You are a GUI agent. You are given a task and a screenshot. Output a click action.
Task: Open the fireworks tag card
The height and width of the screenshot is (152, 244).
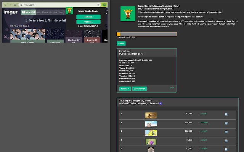point(55,36)
